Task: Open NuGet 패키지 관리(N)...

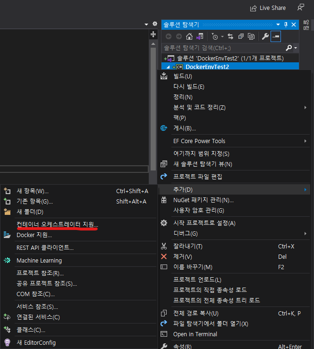Action: [x=234, y=200]
